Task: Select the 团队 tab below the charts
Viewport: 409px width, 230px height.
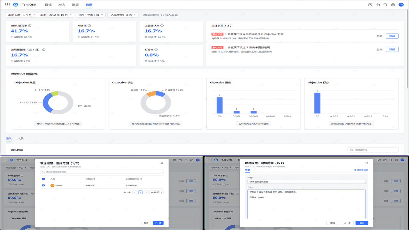Action: (9, 138)
